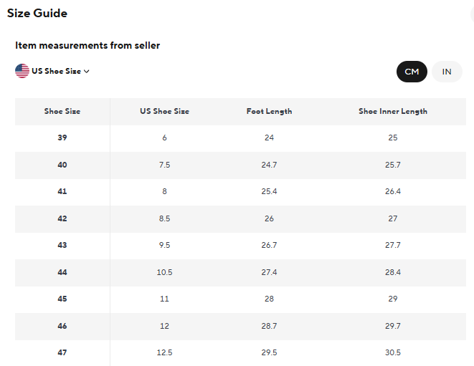Switch measurements to CM

pyautogui.click(x=412, y=72)
